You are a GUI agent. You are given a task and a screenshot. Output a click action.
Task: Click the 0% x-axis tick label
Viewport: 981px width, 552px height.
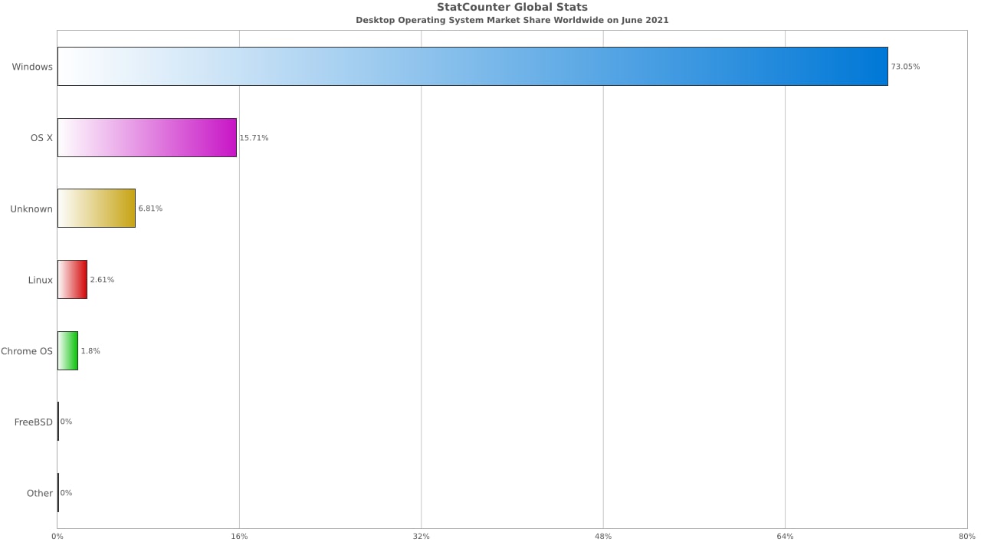coord(57,536)
